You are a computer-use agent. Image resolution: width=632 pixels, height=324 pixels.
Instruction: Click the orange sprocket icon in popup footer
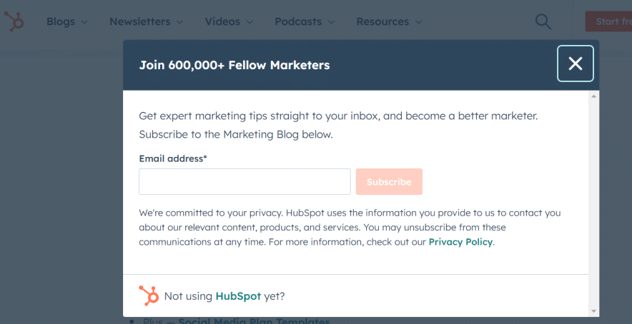coord(149,295)
